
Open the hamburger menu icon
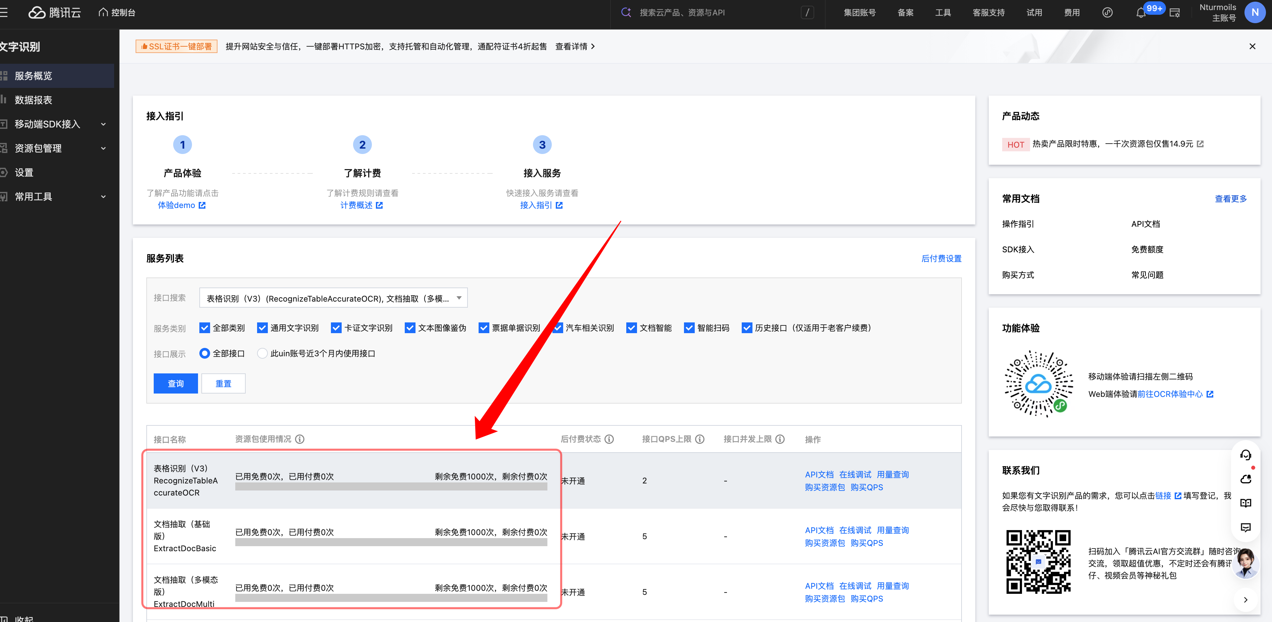point(3,12)
